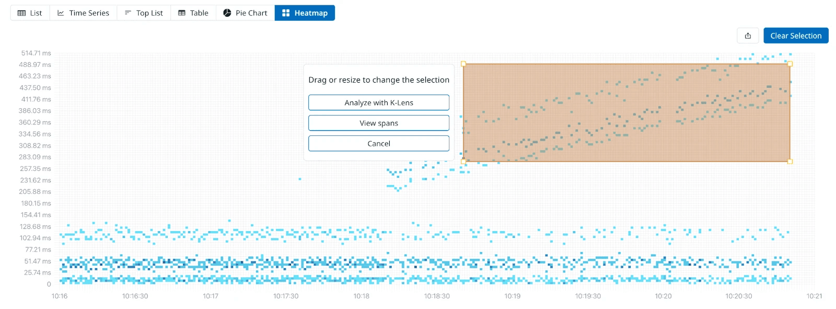Screen dimensions: 836x309
Task: Click the selection's top-right resize handle
Action: 790,64
